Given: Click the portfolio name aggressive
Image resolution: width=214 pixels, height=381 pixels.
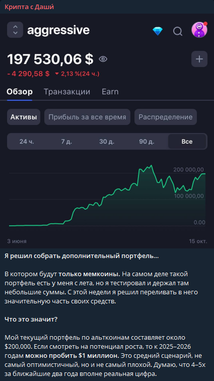Looking at the screenshot, I should [58, 30].
